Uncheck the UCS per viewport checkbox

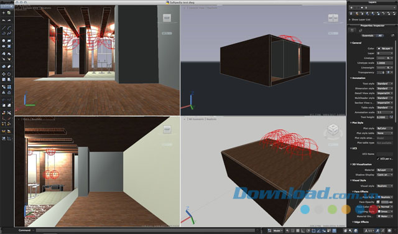378,159
